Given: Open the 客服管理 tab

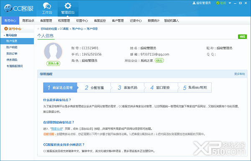Looking at the screenshot, I should coord(46,20).
